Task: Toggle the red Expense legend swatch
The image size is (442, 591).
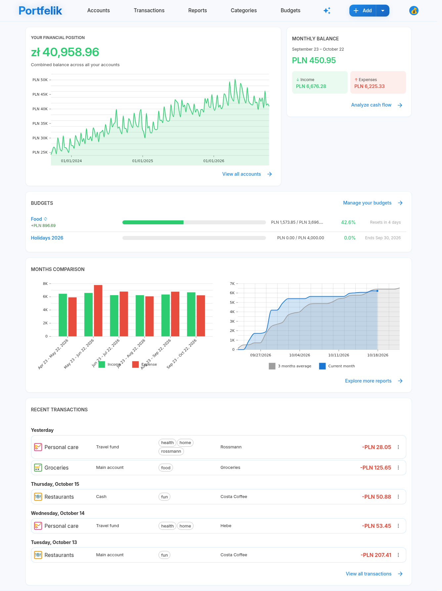Action: point(135,364)
